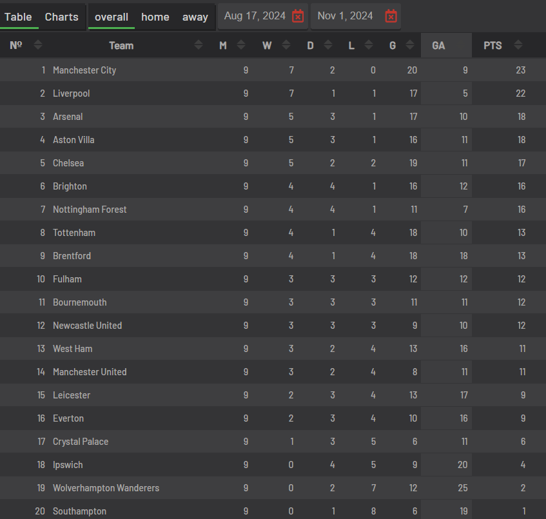Image resolution: width=546 pixels, height=519 pixels.
Task: Open the Aug 17, 2024 date picker
Action: [x=255, y=16]
